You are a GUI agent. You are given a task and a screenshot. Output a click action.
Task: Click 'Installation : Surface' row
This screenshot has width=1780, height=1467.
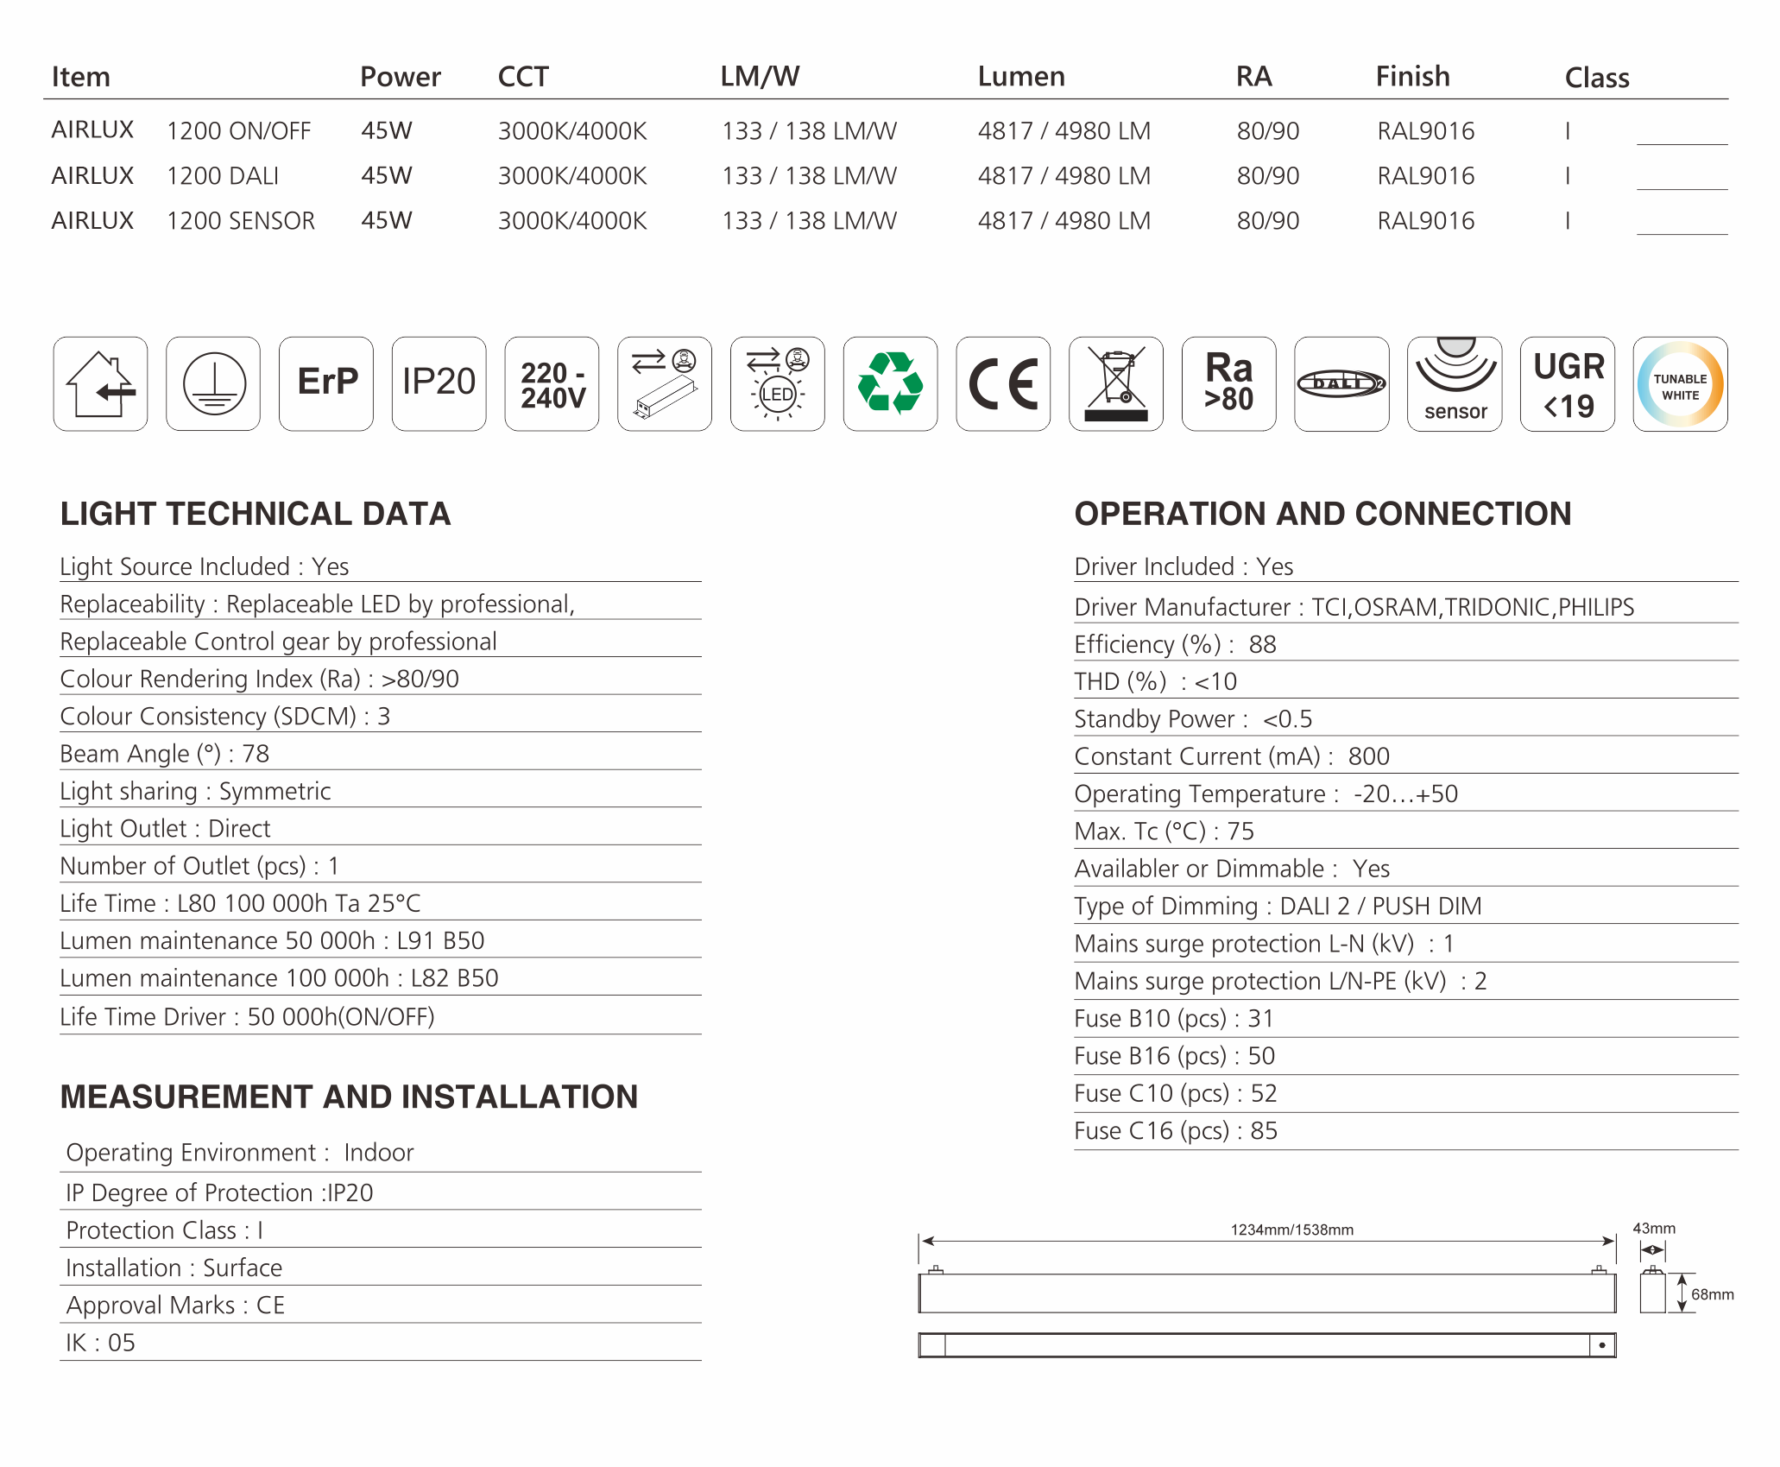[380, 1268]
